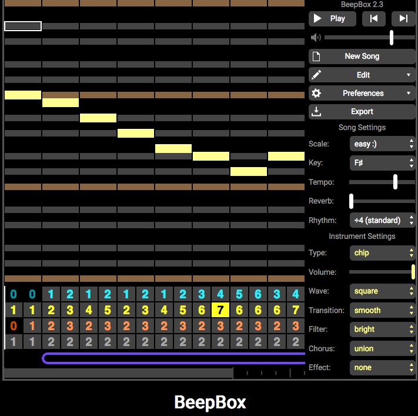This screenshot has height=416, width=418.
Task: Click the dropdown arrow on the Preferences button
Action: pyautogui.click(x=409, y=93)
